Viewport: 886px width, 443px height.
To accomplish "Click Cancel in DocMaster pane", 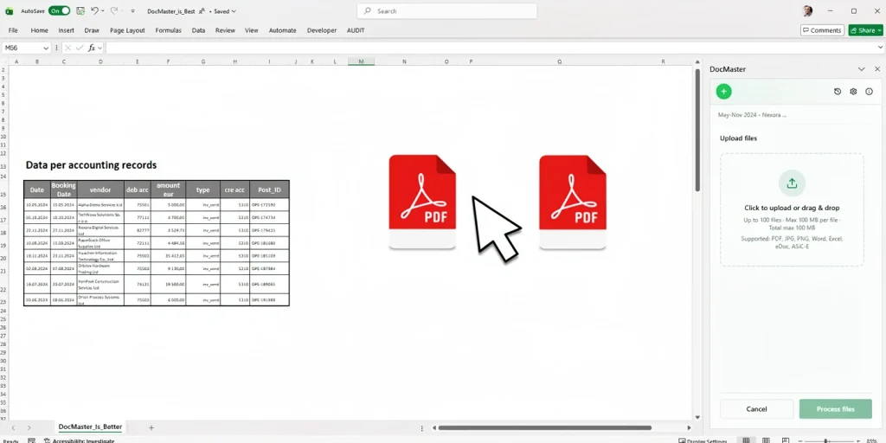I will [756, 409].
